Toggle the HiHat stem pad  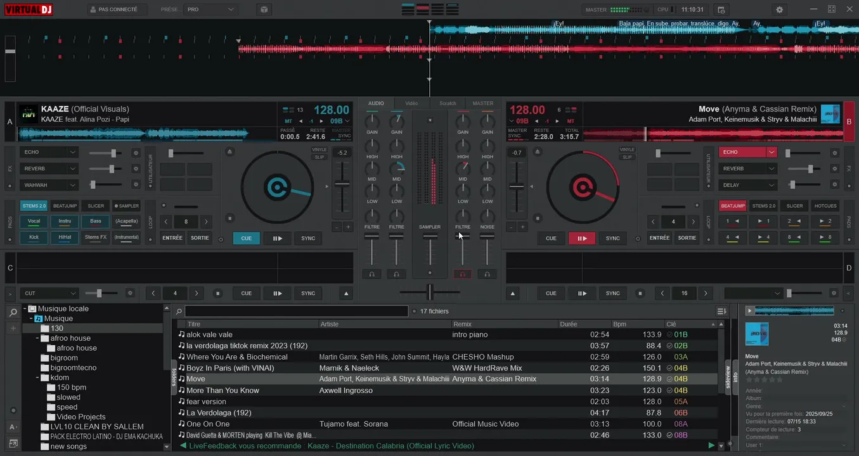coord(65,237)
